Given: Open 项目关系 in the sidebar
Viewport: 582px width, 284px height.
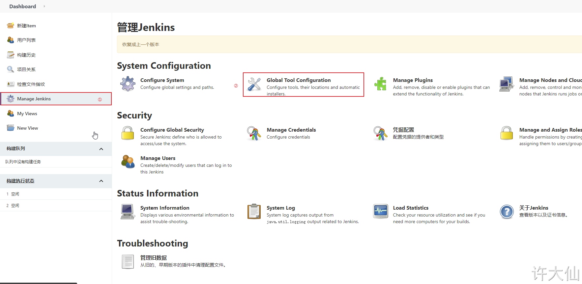Looking at the screenshot, I should (x=26, y=69).
